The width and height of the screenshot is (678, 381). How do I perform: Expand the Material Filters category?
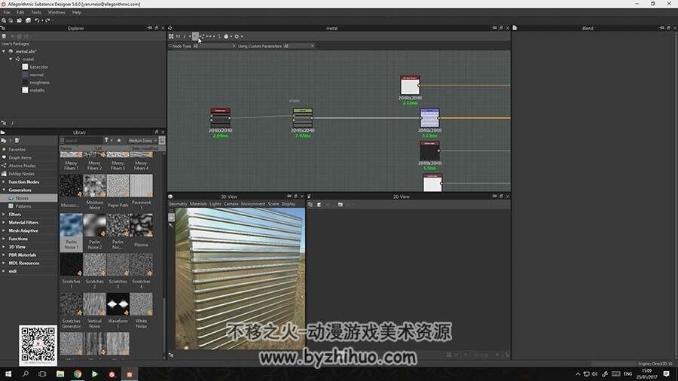(x=4, y=222)
